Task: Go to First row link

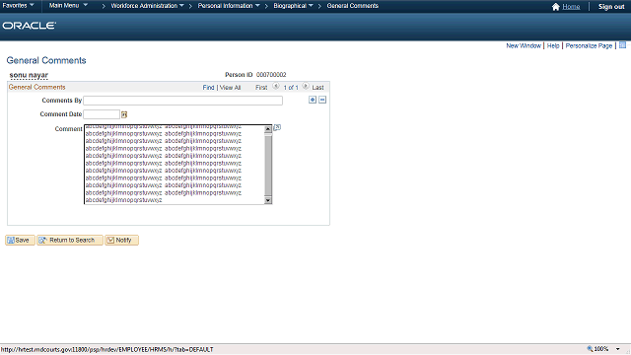Action: [x=261, y=88]
